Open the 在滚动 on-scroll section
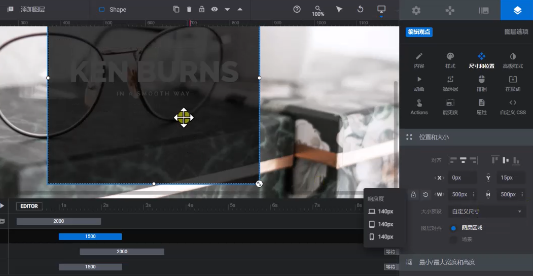The image size is (533, 276). click(513, 84)
